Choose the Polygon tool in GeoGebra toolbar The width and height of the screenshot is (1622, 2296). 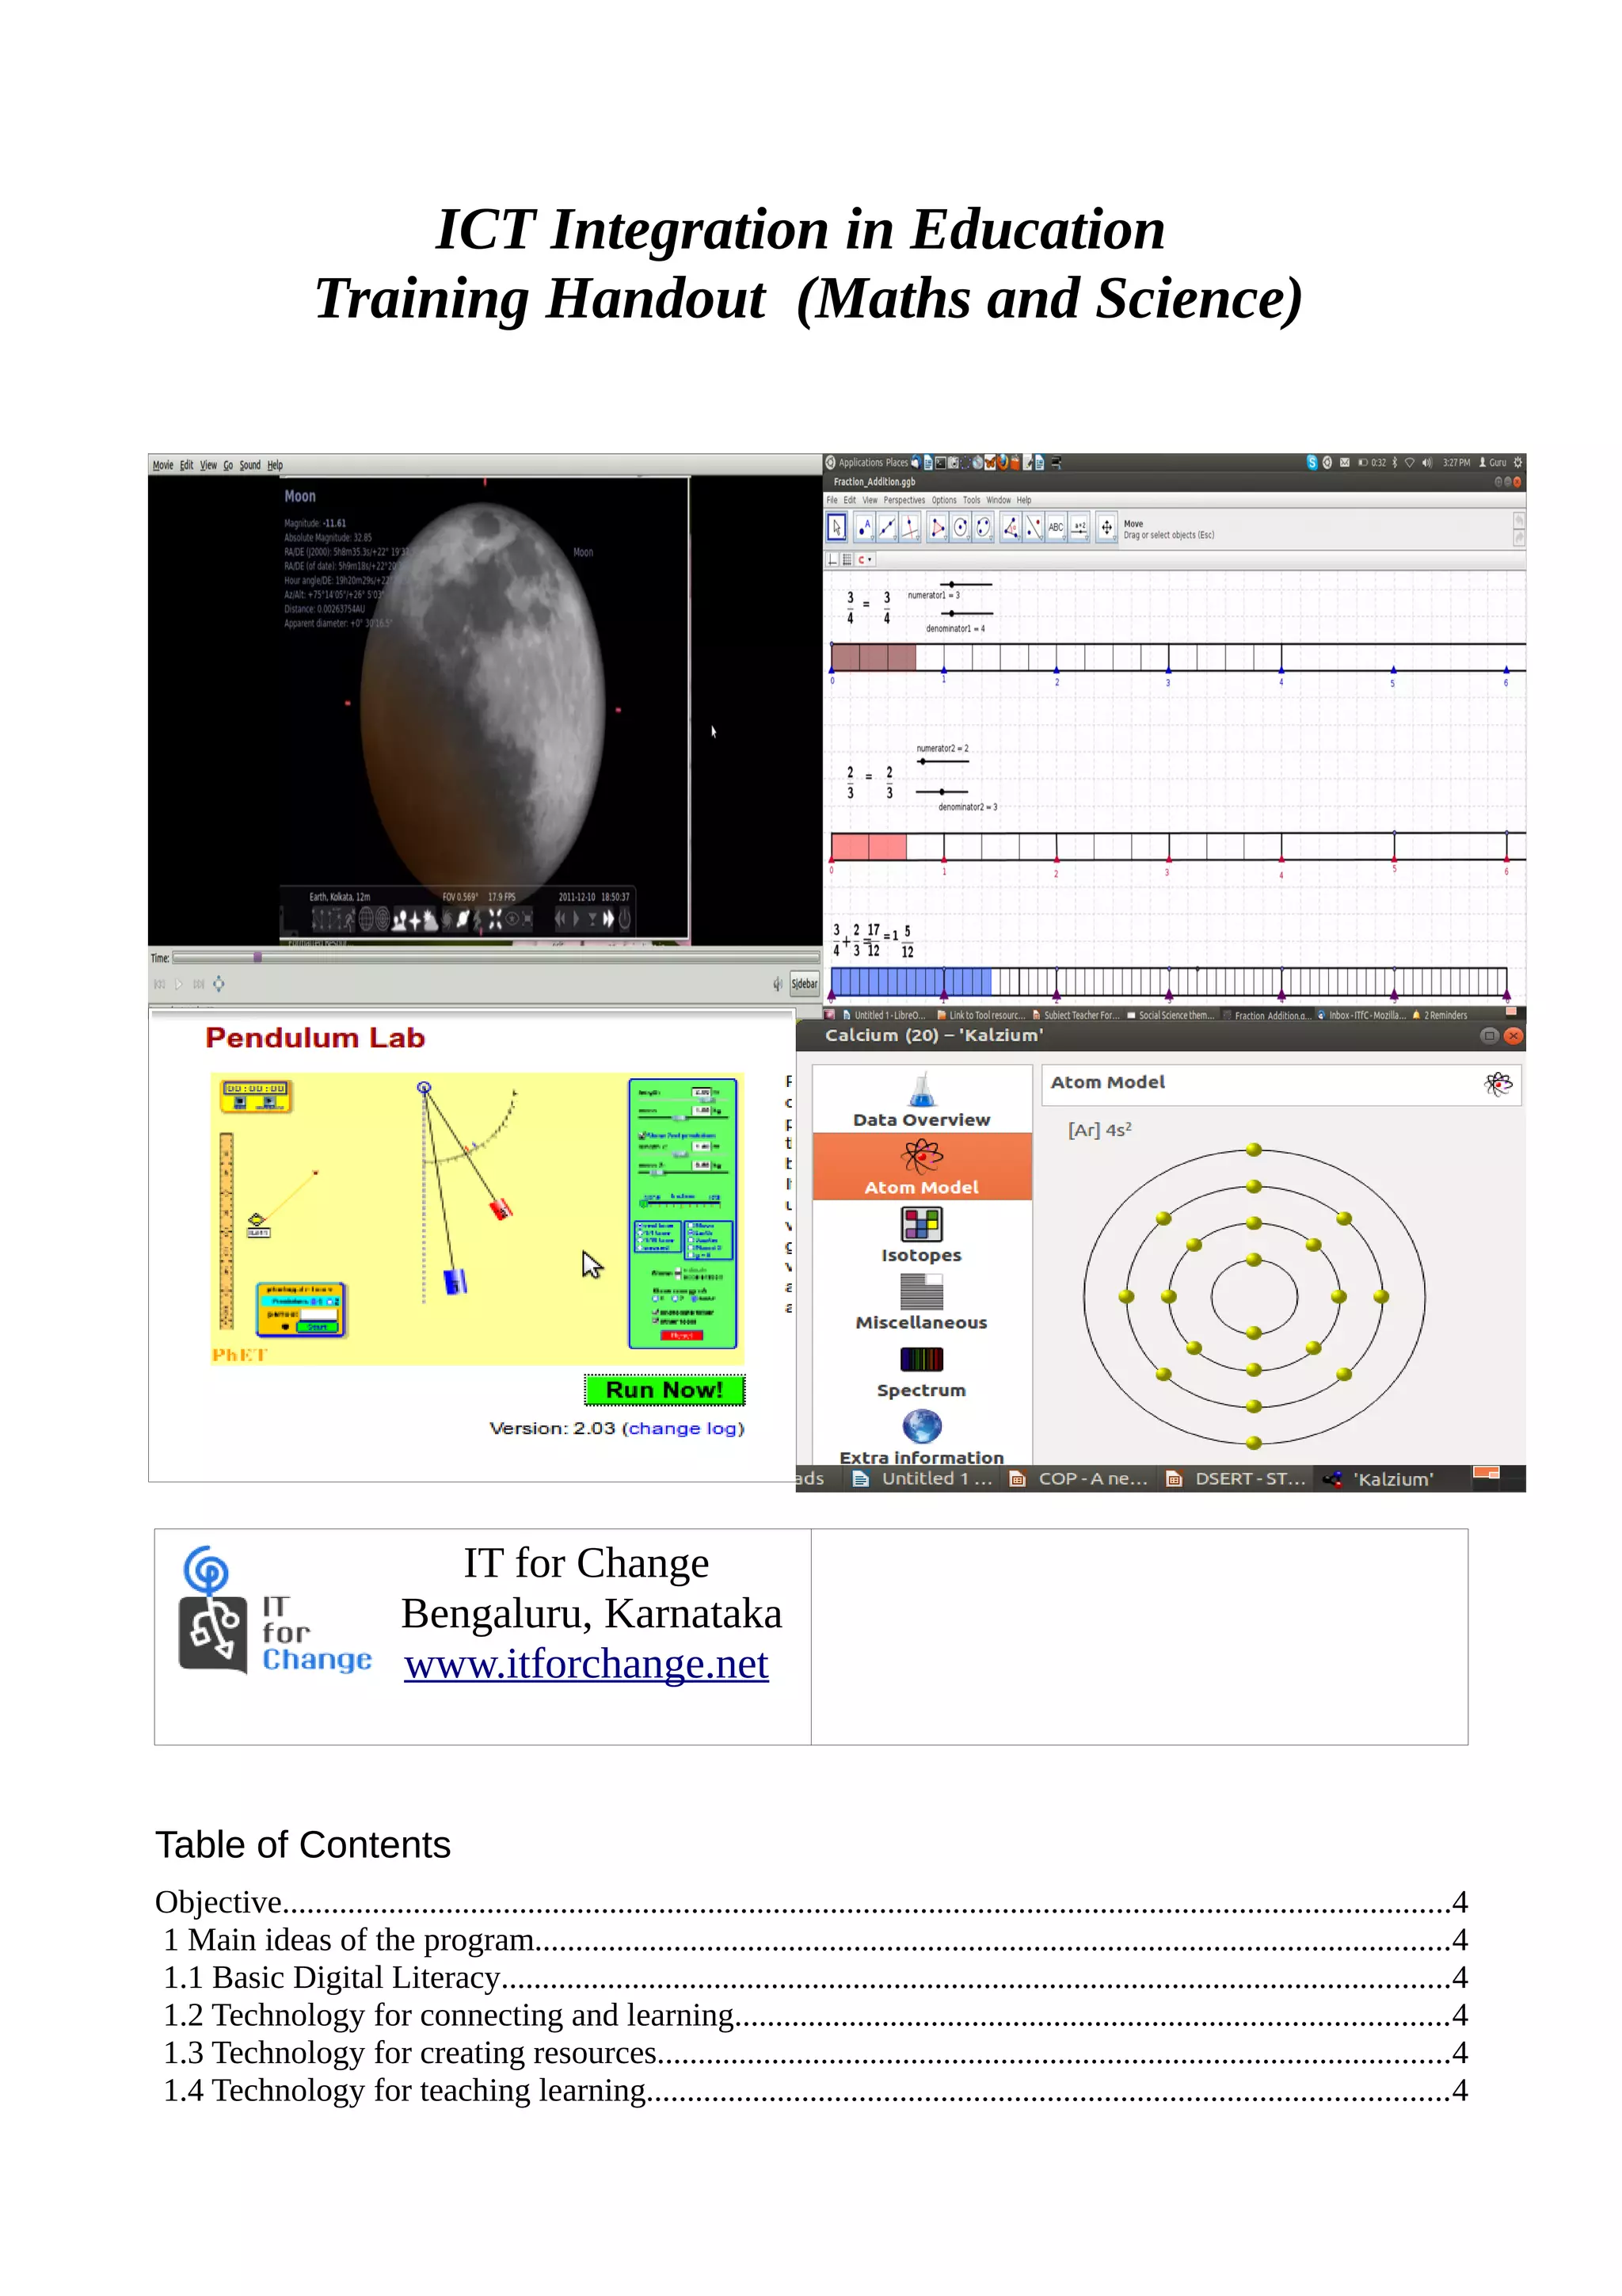[938, 527]
